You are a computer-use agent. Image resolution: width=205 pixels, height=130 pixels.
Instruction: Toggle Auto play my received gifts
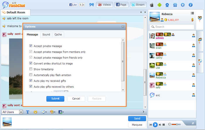coord(31,81)
